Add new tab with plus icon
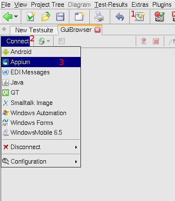175x201 pixels. click(x=4, y=29)
